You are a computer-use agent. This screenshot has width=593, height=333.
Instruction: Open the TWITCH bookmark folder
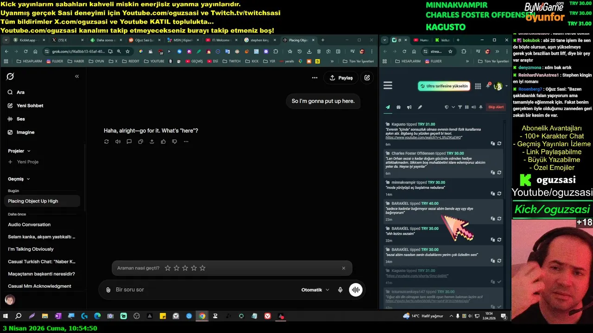tap(231, 61)
